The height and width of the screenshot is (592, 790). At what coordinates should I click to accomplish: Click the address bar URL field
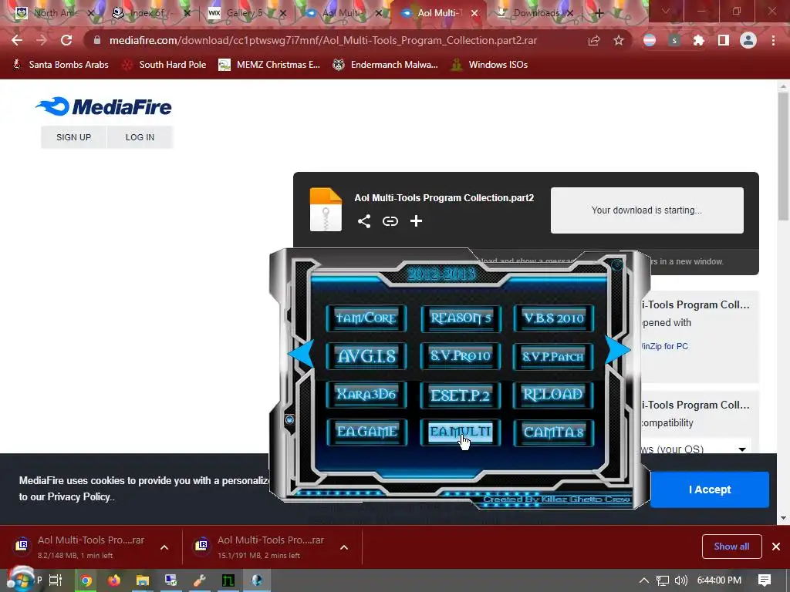(x=322, y=40)
